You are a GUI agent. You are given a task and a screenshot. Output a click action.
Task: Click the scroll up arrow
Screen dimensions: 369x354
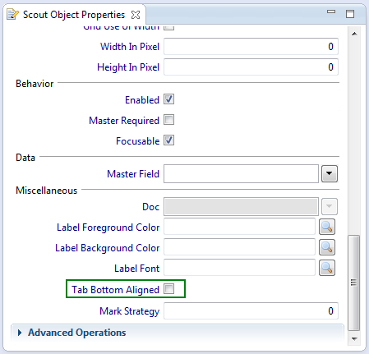[x=354, y=34]
